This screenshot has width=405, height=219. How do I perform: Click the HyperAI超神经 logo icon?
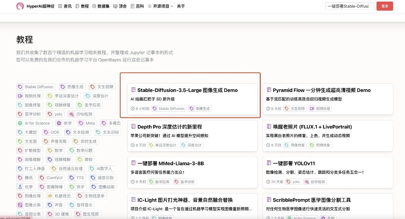pos(20,6)
